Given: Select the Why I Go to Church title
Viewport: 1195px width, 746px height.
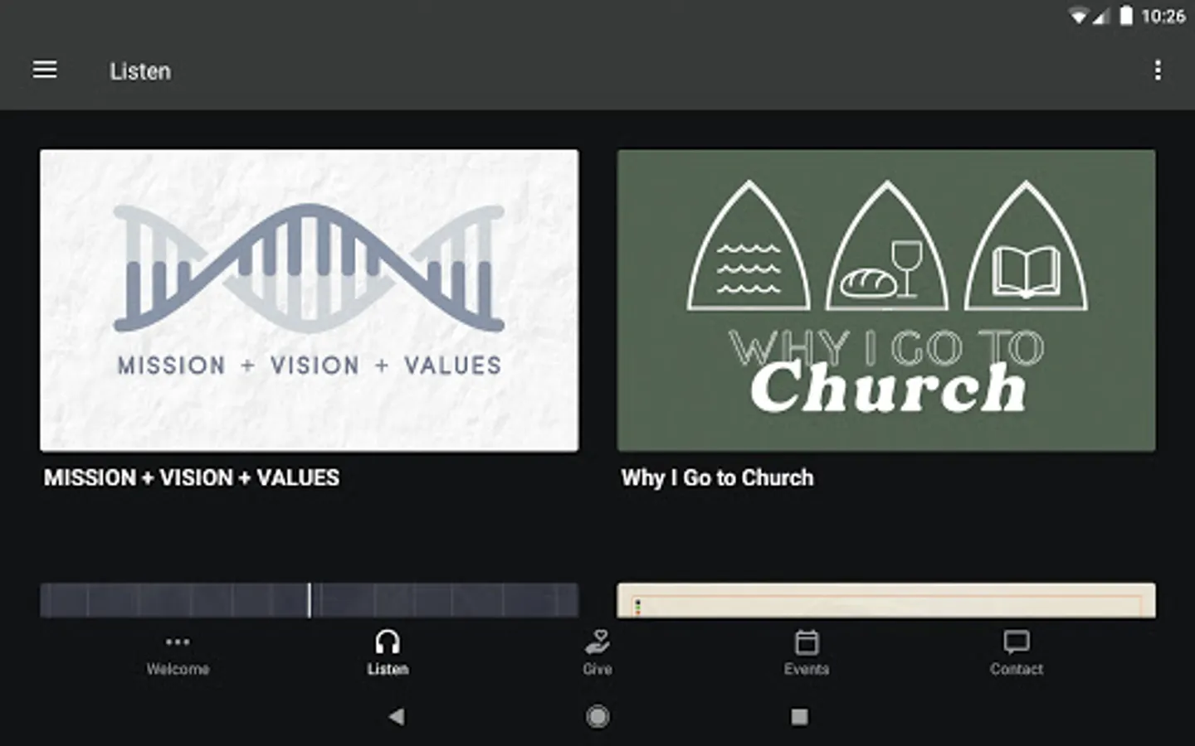Looking at the screenshot, I should tap(717, 478).
